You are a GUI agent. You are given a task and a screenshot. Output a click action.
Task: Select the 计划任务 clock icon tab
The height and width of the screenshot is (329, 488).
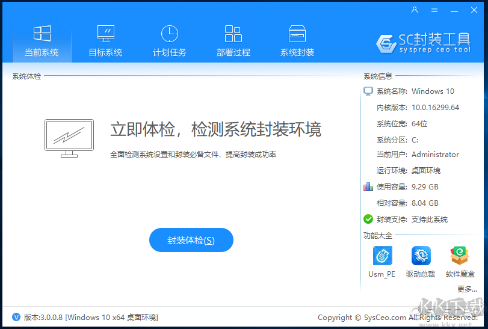click(169, 41)
